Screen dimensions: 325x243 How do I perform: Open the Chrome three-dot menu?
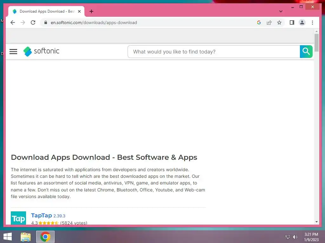click(312, 22)
